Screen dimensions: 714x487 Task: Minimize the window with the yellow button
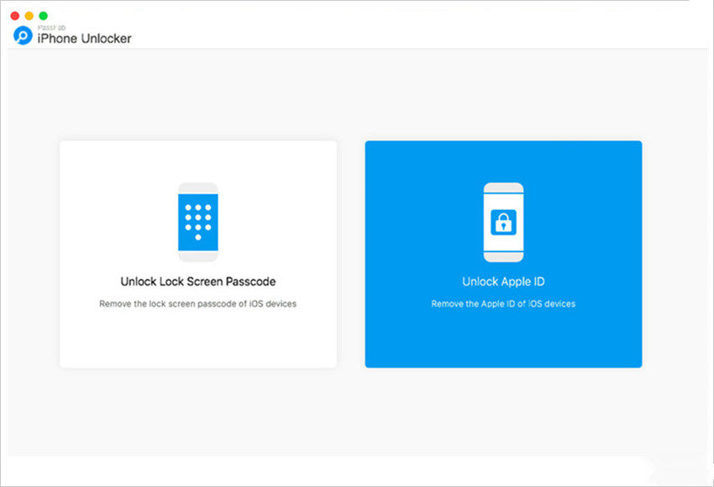tap(29, 16)
